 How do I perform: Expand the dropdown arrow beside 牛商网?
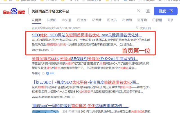pyautogui.click(x=43, y=73)
